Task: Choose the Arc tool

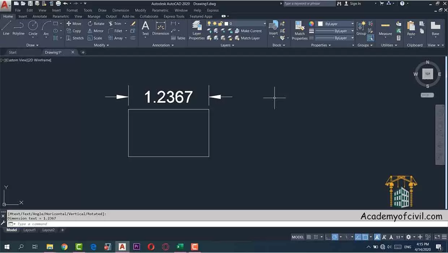Action: [46, 28]
